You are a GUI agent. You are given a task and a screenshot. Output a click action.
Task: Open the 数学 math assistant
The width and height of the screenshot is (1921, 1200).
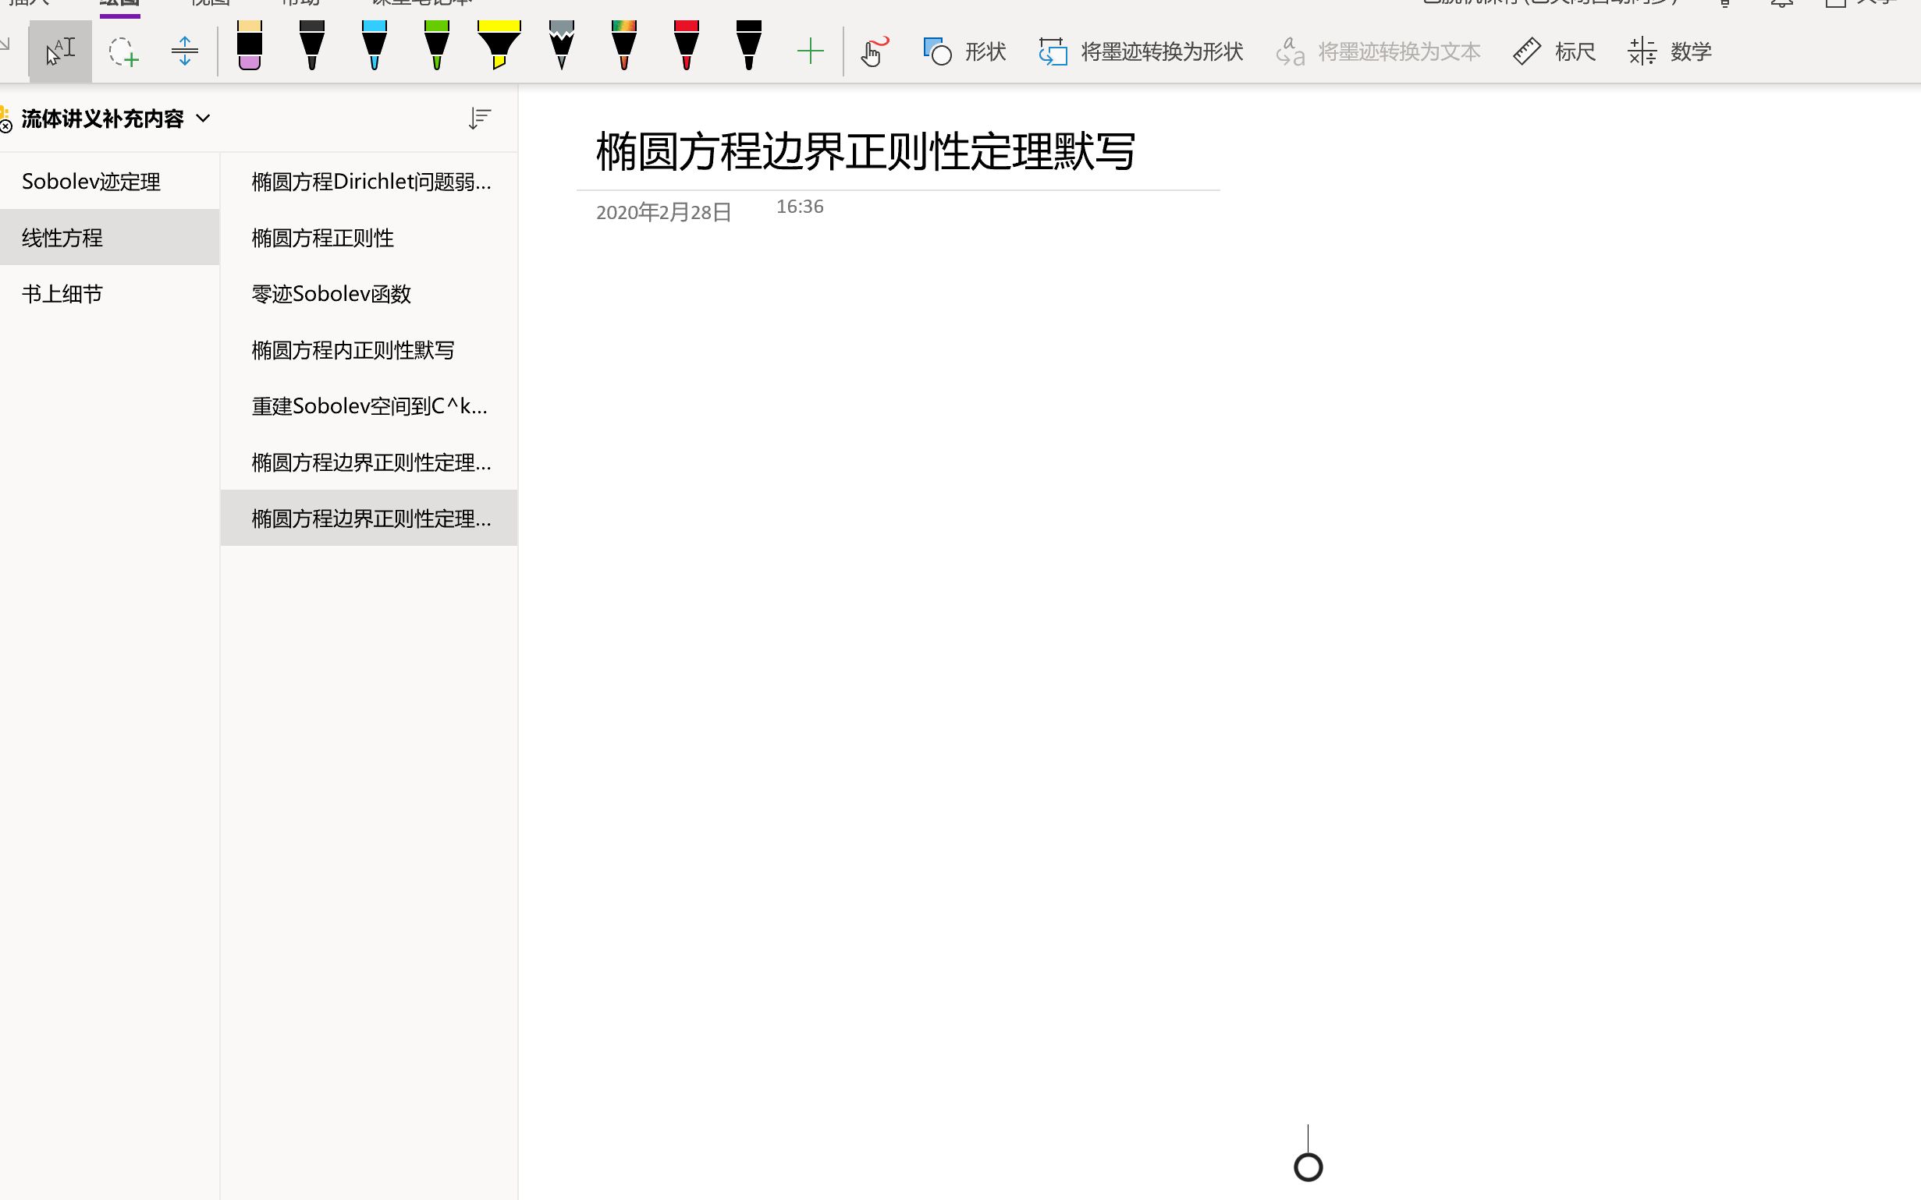(x=1669, y=51)
